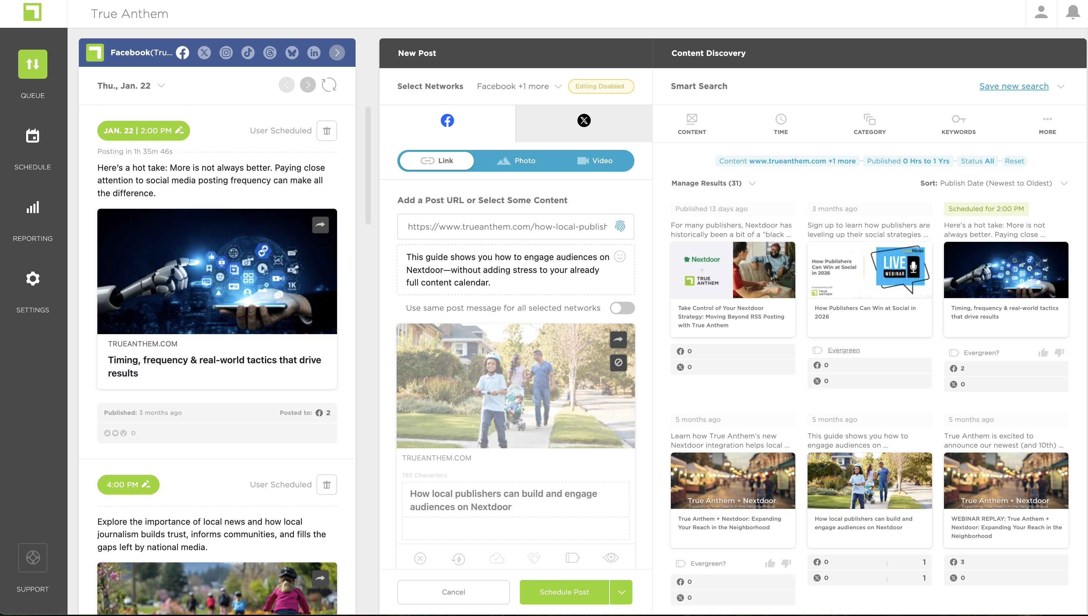This screenshot has height=616, width=1088.
Task: Remove the link preview image with block icon
Action: coord(618,363)
